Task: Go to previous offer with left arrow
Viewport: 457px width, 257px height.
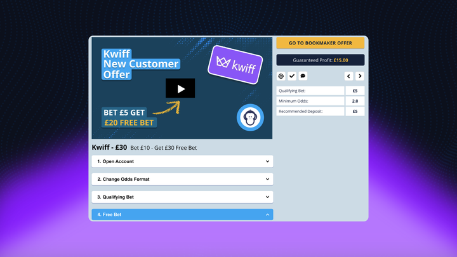Action: (x=349, y=76)
